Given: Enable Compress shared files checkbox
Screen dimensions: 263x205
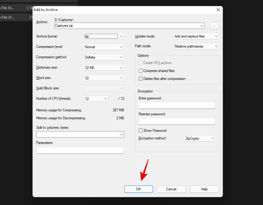Looking at the screenshot, I should 141,71.
